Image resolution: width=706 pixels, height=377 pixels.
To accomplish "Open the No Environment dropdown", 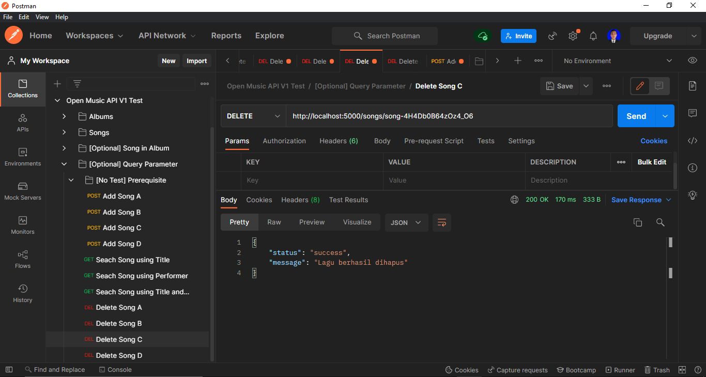I will 618,61.
